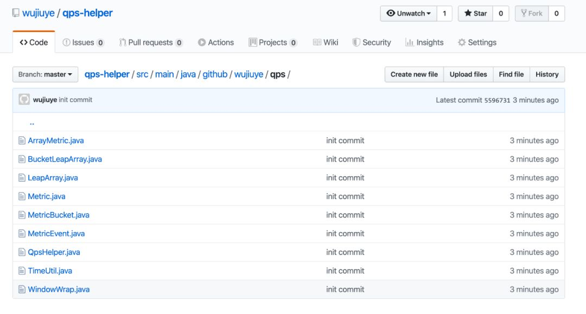The height and width of the screenshot is (314, 586).
Task: Click the file icon beside TimeUtil.java
Action: pyautogui.click(x=22, y=271)
